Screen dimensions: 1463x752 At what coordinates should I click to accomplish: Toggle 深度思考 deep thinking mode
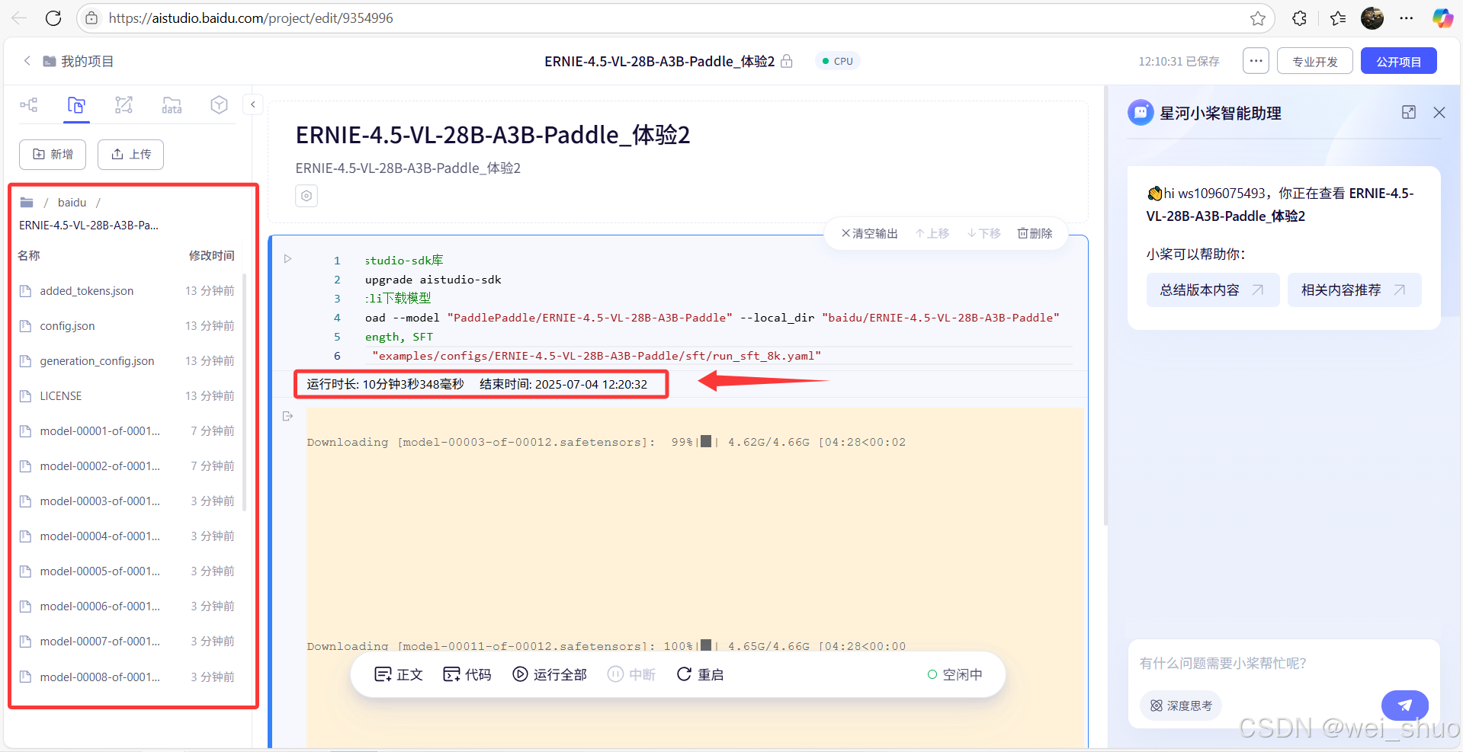pos(1181,706)
